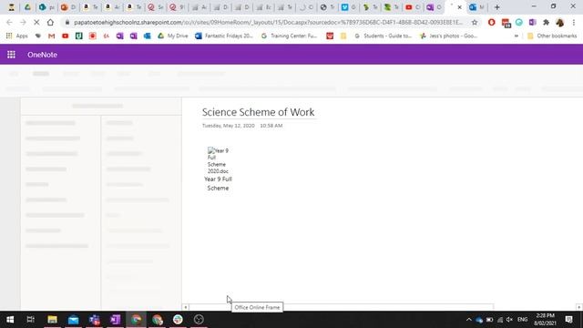Open the Training Center bookmark
Screen dimensions: 583x328
pyautogui.click(x=289, y=36)
